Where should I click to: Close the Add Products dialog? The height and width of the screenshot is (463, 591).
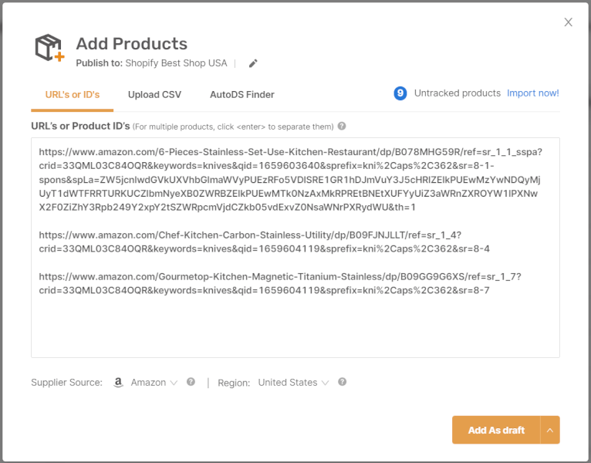tap(568, 22)
